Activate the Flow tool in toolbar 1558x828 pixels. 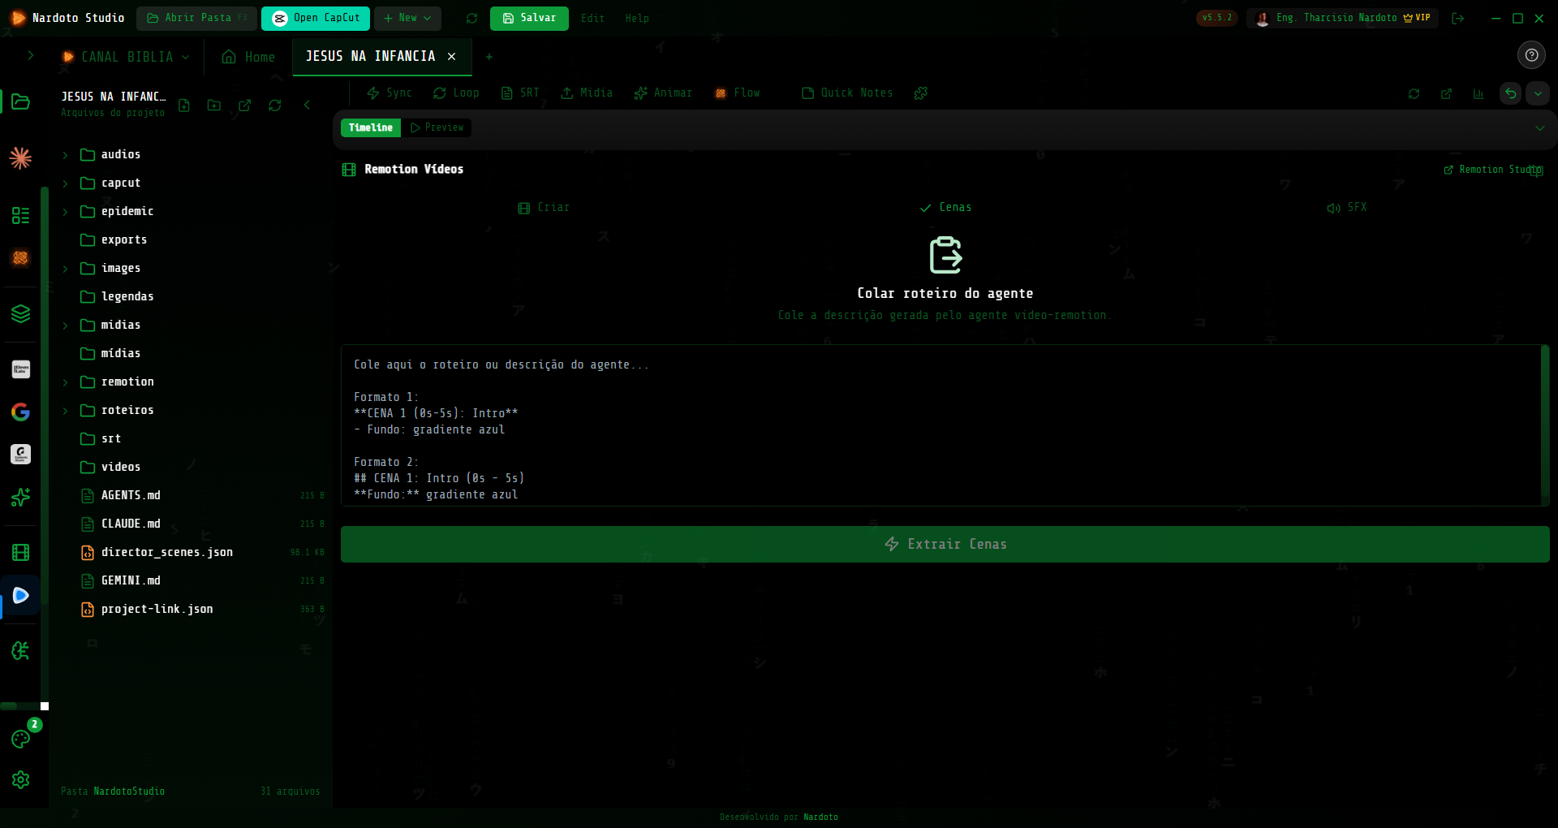pos(736,93)
